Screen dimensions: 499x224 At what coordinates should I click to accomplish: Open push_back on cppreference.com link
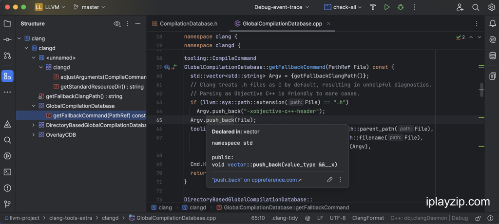pyautogui.click(x=256, y=180)
